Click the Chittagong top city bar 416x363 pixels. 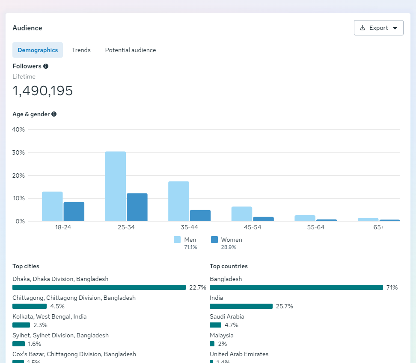pos(30,306)
